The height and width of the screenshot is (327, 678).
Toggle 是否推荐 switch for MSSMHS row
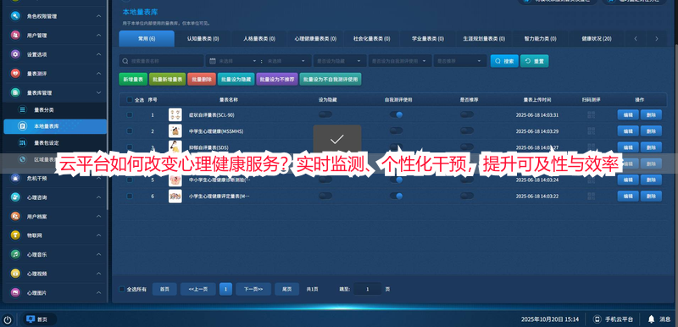(x=467, y=130)
